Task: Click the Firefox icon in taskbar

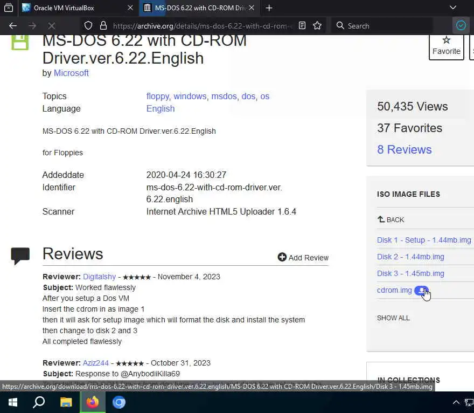Action: [93, 402]
